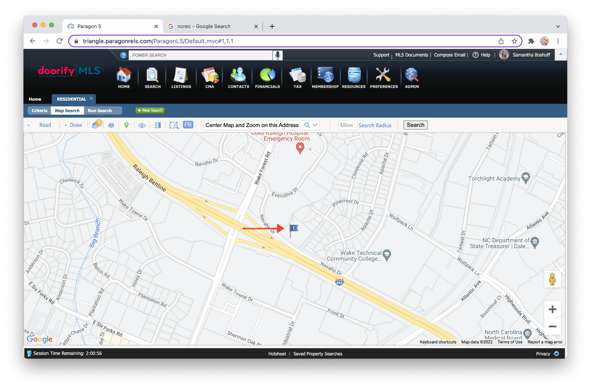Click the Privacy link
Image resolution: width=591 pixels, height=390 pixels.
tap(543, 354)
